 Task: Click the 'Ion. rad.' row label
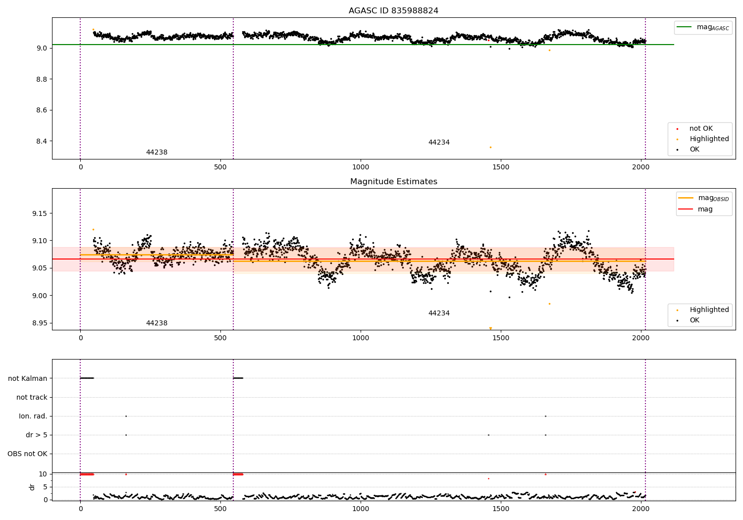pos(33,416)
